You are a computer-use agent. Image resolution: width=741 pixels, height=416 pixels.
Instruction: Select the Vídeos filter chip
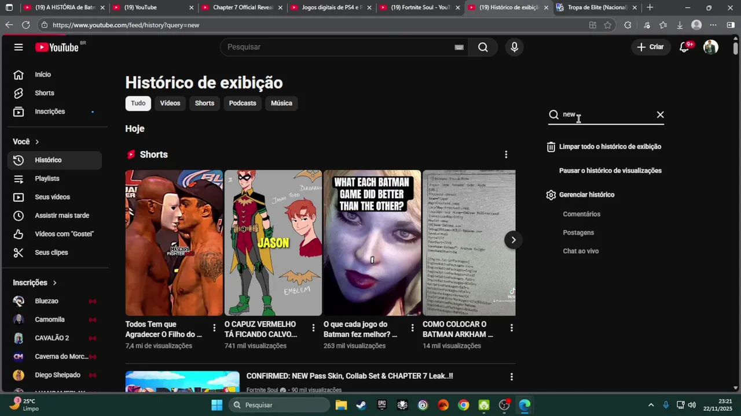coord(170,103)
